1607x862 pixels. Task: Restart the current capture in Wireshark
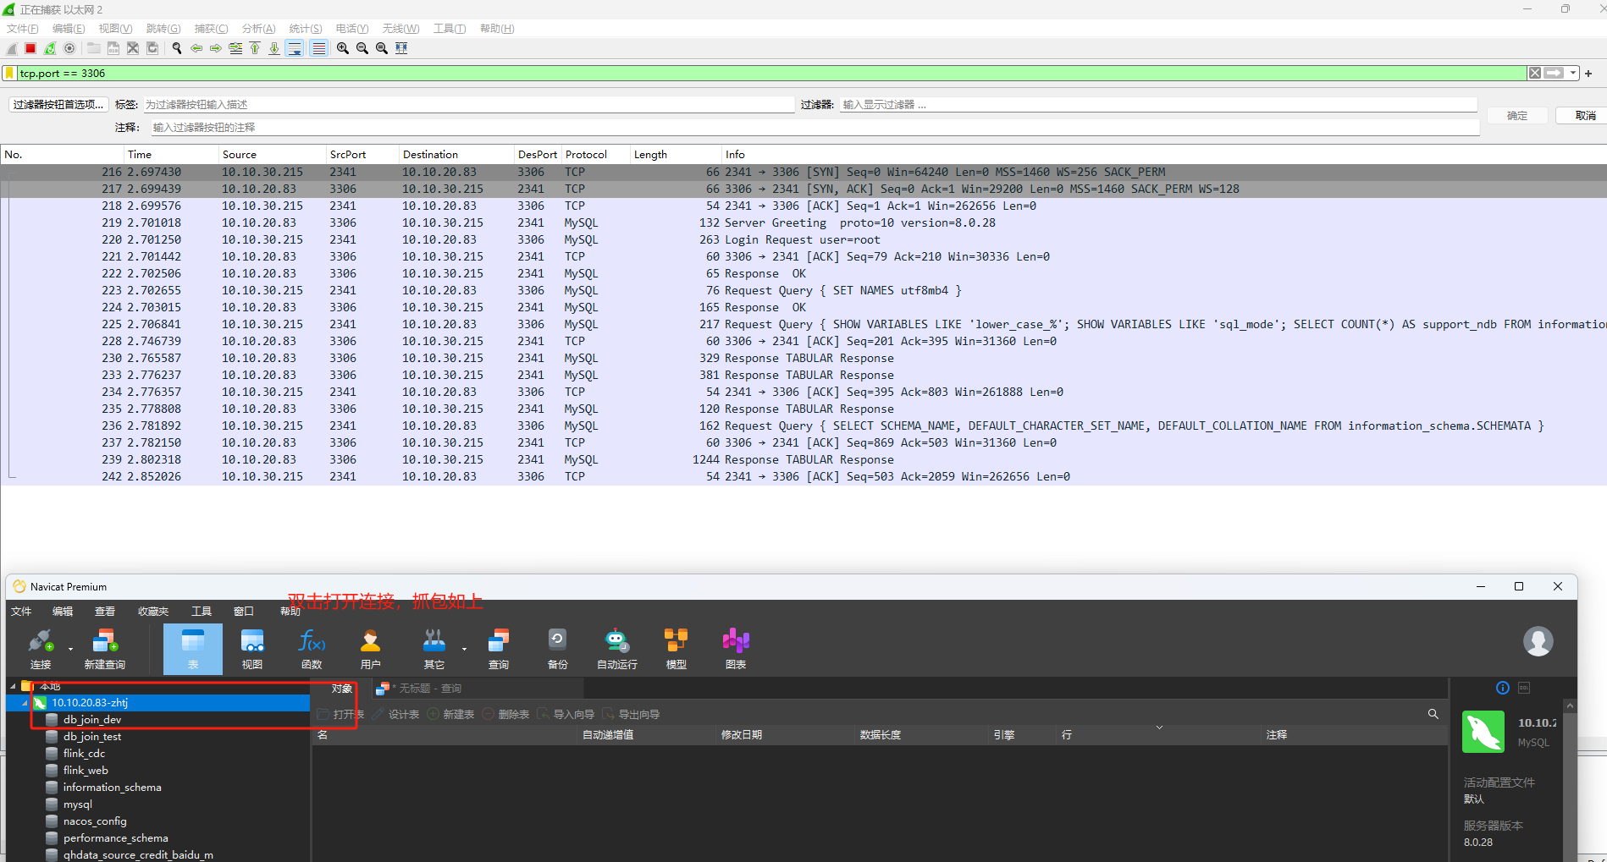click(x=50, y=48)
